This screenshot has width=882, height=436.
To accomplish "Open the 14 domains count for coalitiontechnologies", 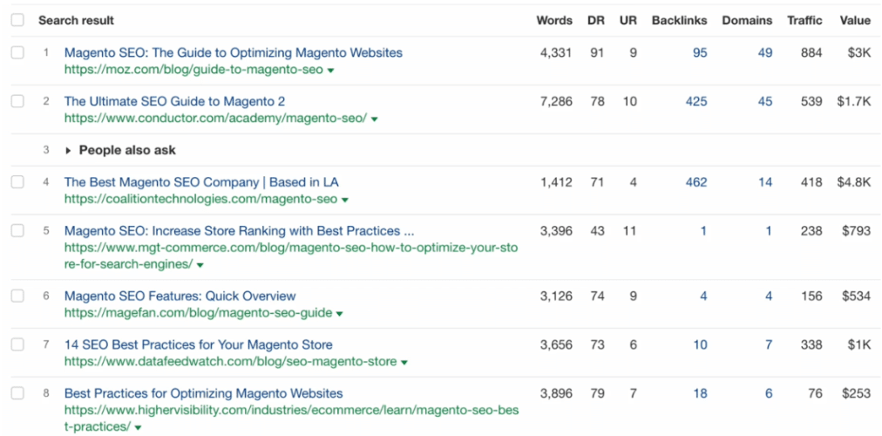I will pyautogui.click(x=765, y=182).
